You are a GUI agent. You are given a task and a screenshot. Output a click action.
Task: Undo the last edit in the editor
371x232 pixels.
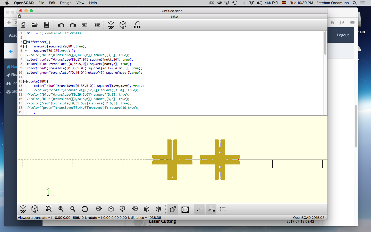[x=61, y=25]
